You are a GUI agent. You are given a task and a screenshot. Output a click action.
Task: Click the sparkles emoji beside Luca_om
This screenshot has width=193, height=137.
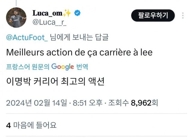(x=67, y=13)
